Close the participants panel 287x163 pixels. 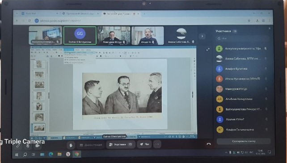[270, 29]
